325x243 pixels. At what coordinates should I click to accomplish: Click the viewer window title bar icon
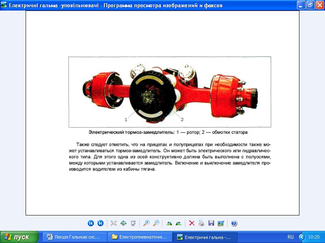pos(4,5)
